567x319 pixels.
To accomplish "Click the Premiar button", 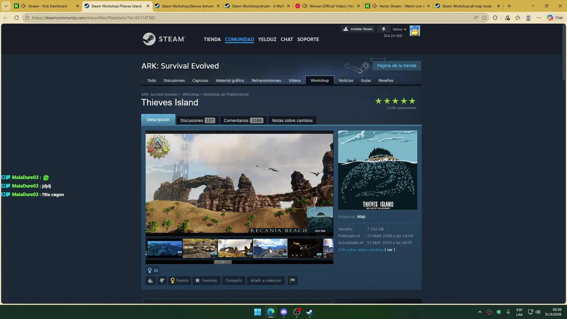I will click(x=179, y=280).
